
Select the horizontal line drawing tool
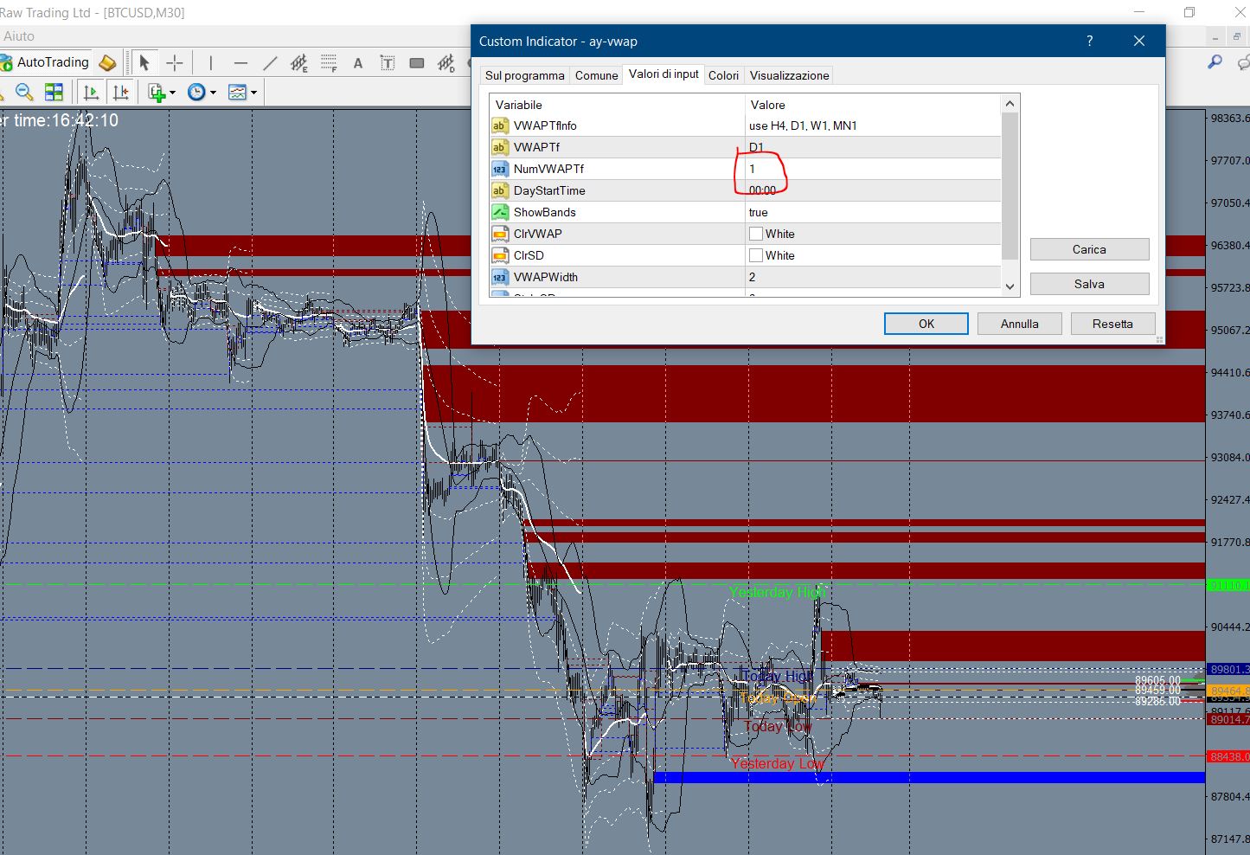point(240,63)
